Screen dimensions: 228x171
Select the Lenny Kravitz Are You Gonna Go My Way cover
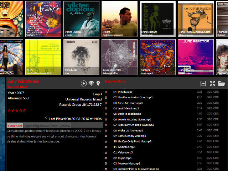coord(11,57)
